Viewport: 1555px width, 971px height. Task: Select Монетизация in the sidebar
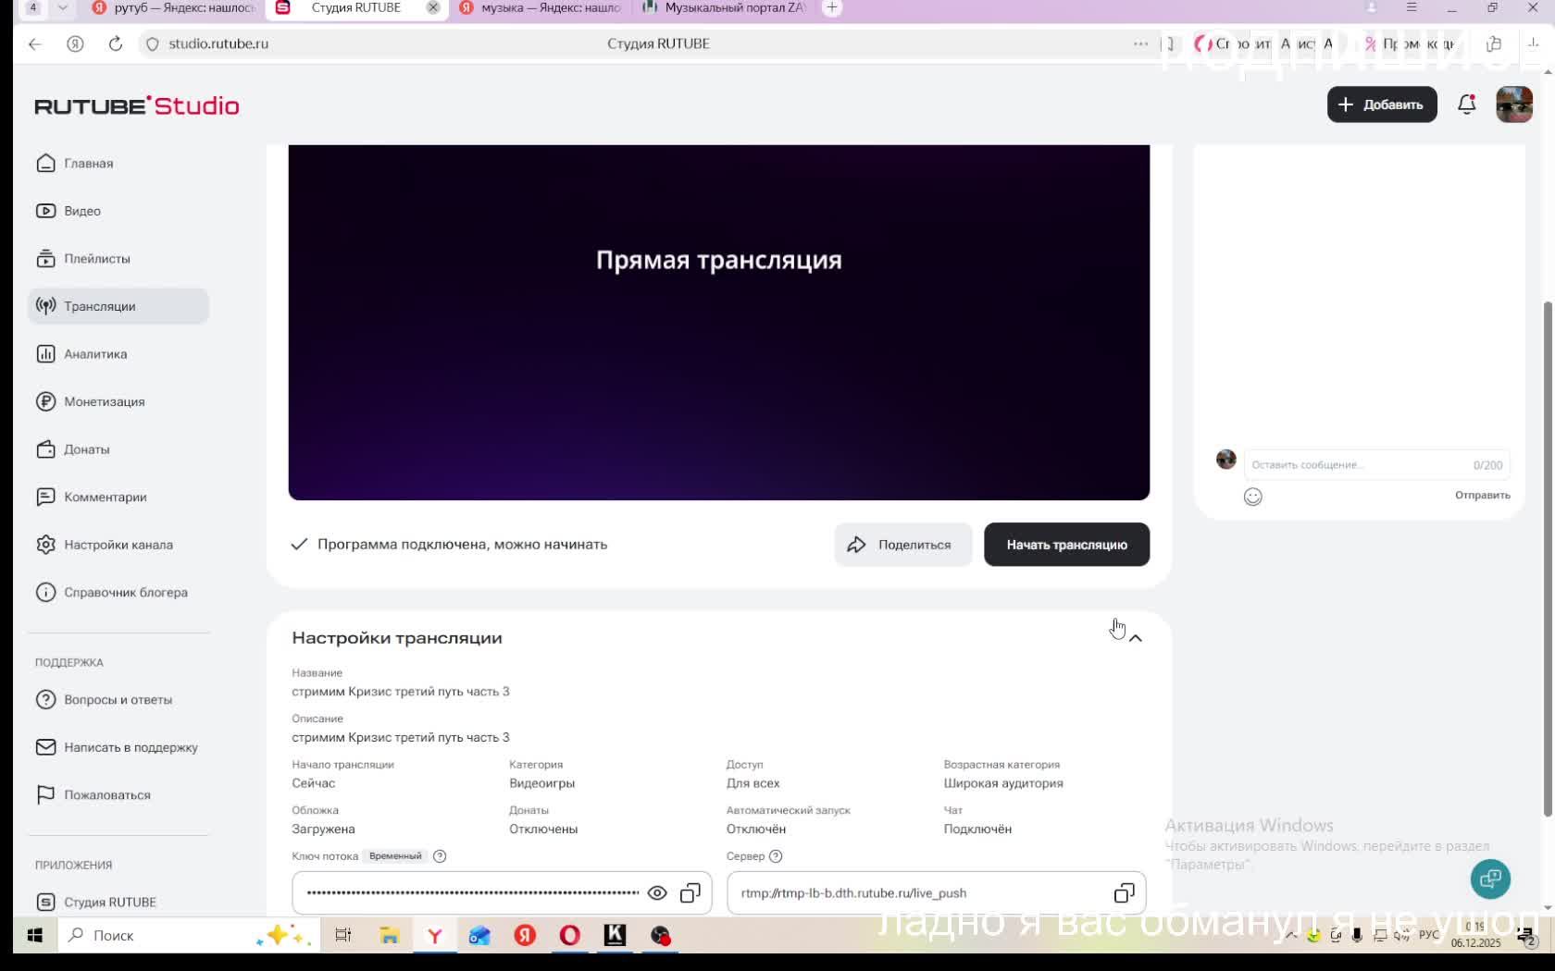(x=103, y=401)
